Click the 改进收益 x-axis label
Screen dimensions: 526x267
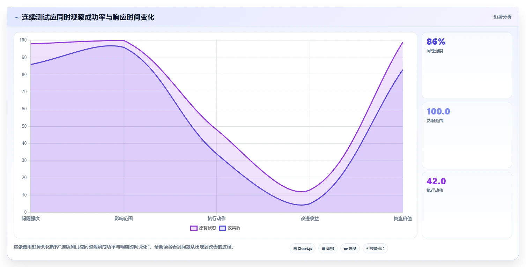(310, 218)
